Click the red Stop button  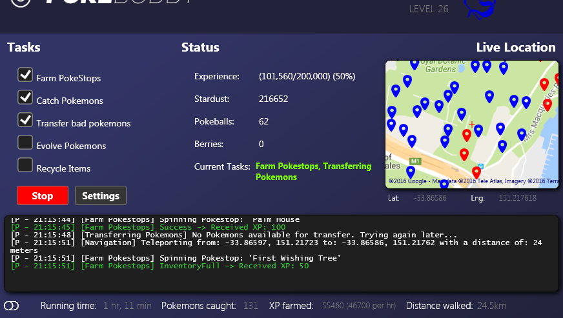click(x=43, y=195)
